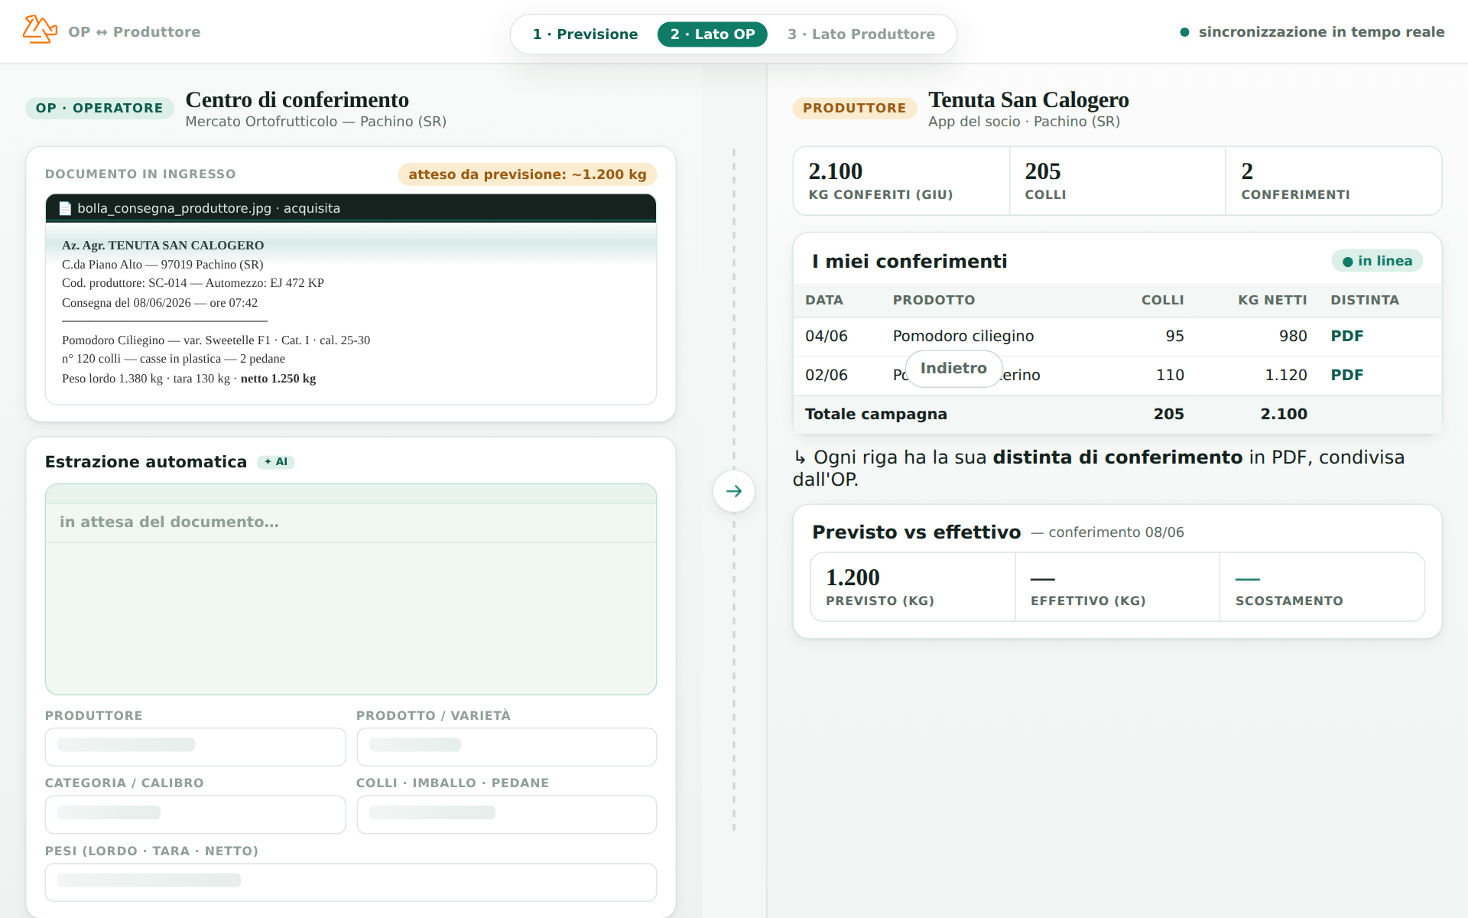Image resolution: width=1468 pixels, height=918 pixels.
Task: Click the 'Az. Agr. TENUTA SAN CALOGERO' document line
Action: [163, 246]
